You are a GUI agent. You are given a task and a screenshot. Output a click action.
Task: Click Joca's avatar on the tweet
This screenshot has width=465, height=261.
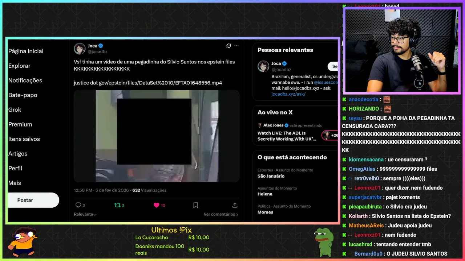[80, 49]
